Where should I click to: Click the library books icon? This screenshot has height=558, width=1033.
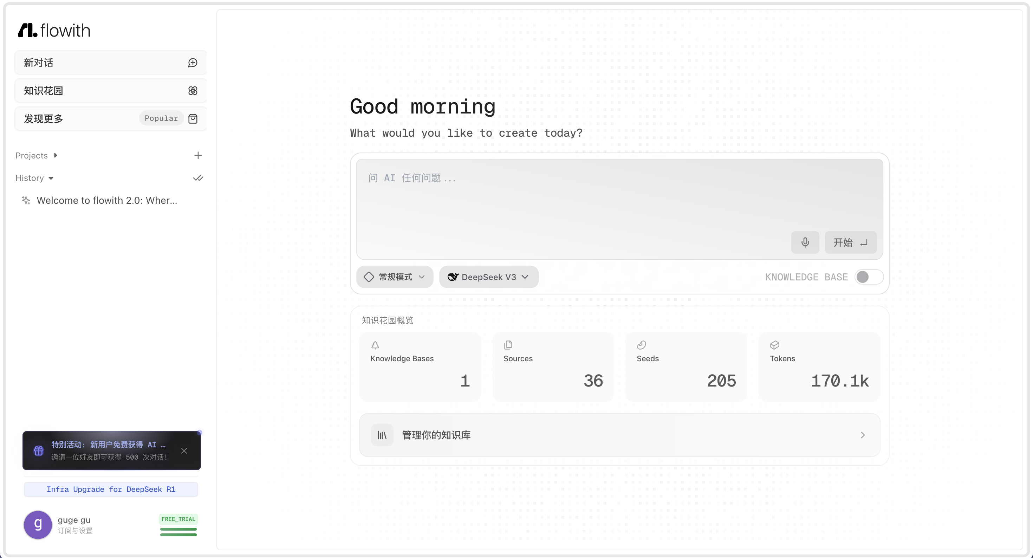point(382,435)
